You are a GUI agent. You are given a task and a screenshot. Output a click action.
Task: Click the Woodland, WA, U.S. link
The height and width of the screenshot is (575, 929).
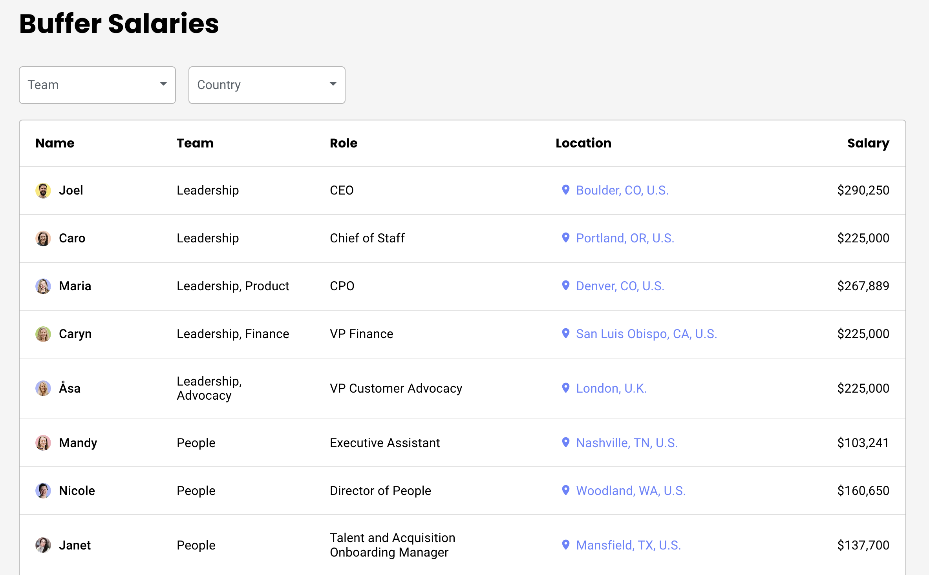[x=631, y=491]
